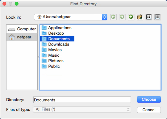Expand the Files of type dropdown

pyautogui.click(x=82, y=109)
